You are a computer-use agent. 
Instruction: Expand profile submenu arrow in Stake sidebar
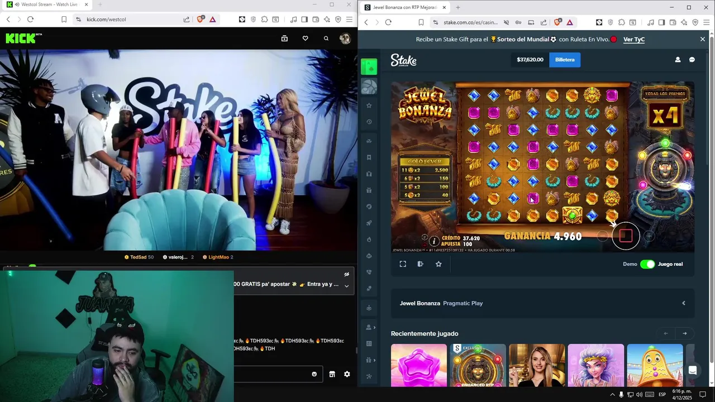(374, 327)
